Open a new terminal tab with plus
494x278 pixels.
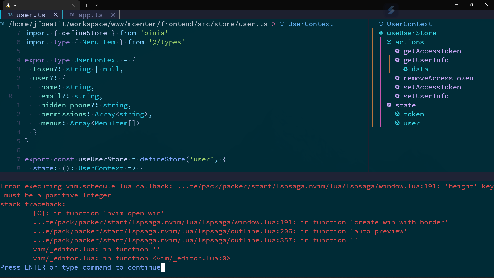pos(87,5)
